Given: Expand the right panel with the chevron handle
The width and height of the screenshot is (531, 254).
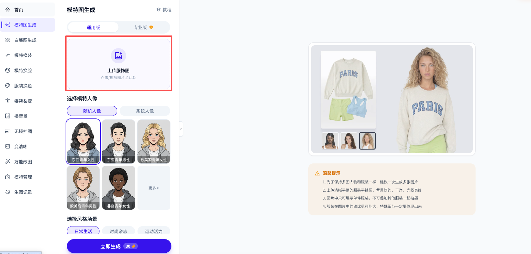Looking at the screenshot, I should click(181, 129).
